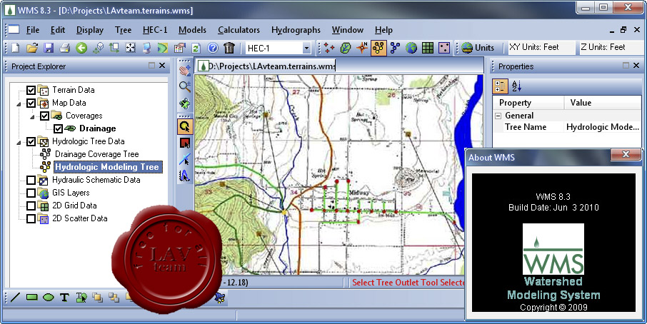Open the HEC-1 model dropdown
The height and width of the screenshot is (324, 647).
point(306,49)
